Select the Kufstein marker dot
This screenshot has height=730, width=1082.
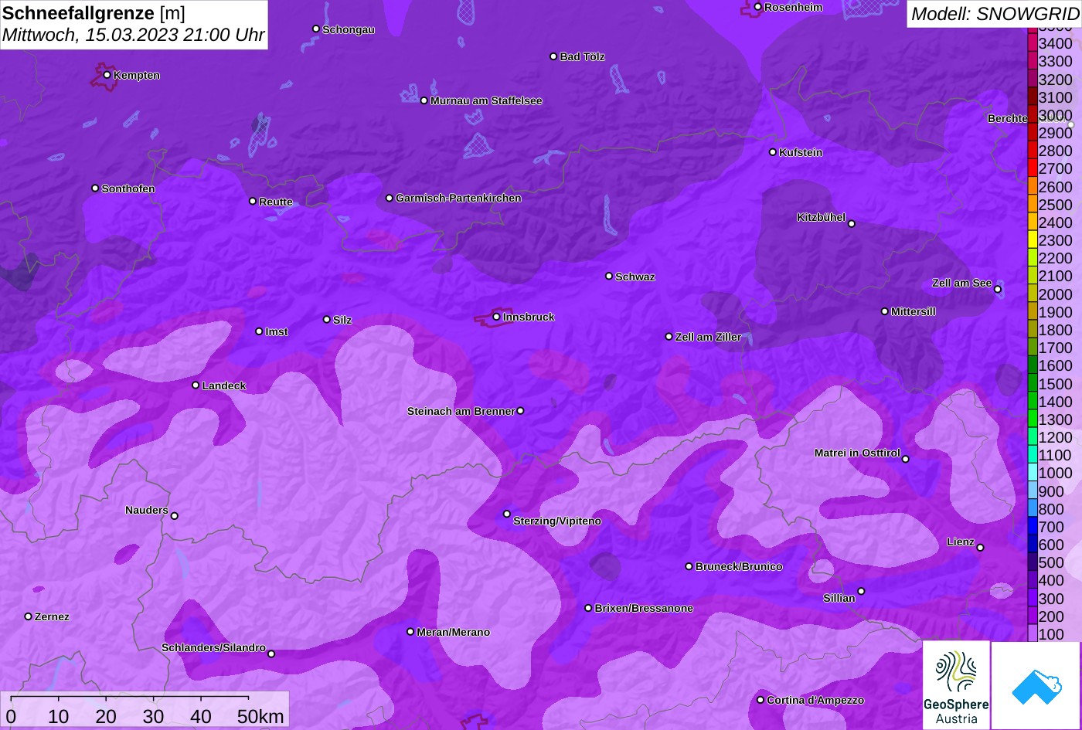[773, 152]
